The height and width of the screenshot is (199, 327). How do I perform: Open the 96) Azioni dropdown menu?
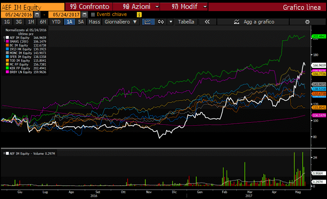pyautogui.click(x=136, y=7)
